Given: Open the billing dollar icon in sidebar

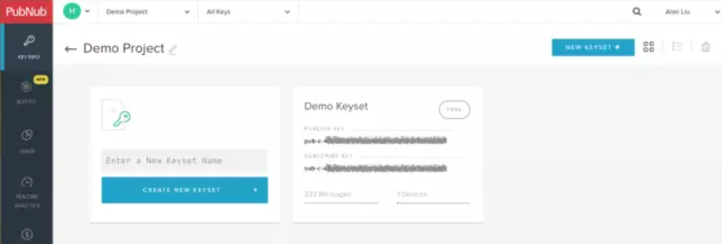Looking at the screenshot, I should coord(27,233).
